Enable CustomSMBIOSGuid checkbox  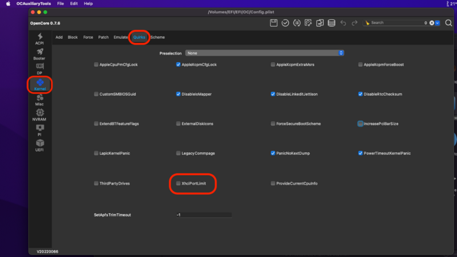pyautogui.click(x=96, y=94)
